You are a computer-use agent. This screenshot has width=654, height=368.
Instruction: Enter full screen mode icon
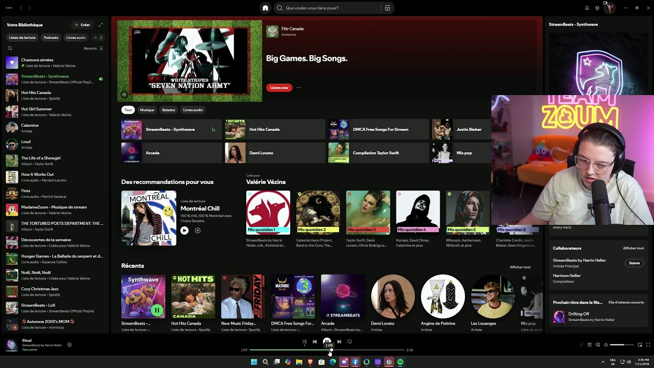pos(648,345)
